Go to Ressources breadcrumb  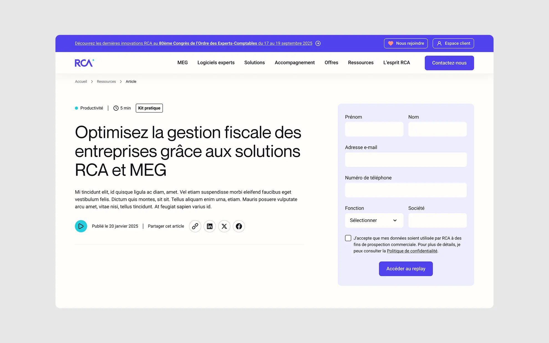coord(106,81)
